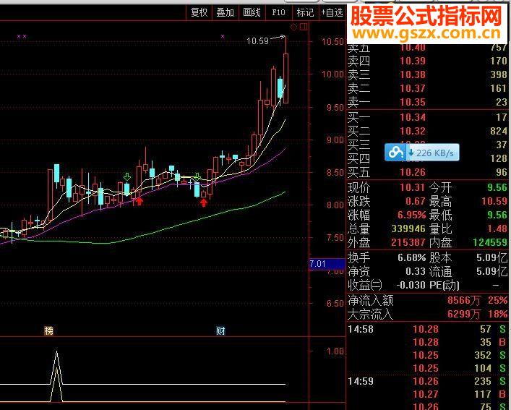Viewport: 511px width, 410px height.
Task: Click the 外盘 215387 value
Action: tap(408, 242)
